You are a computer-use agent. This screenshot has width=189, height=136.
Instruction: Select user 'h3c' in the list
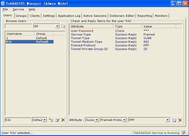pyautogui.click(x=30, y=42)
